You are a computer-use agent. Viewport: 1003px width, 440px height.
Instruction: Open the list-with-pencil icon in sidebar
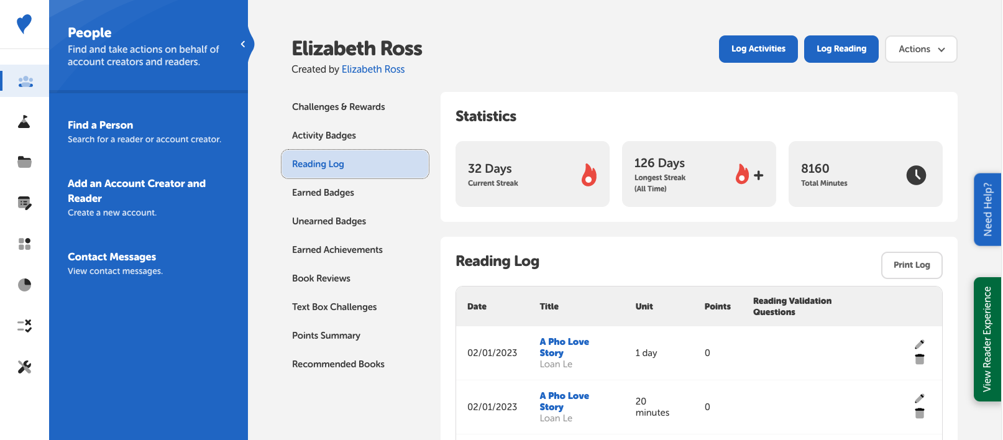pos(25,203)
